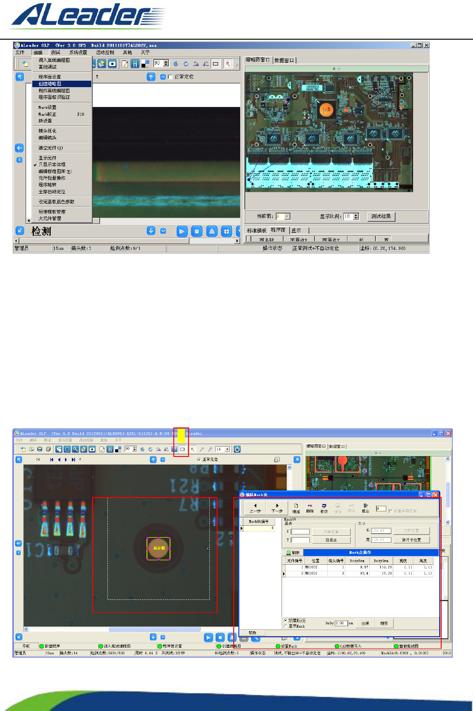Click the play button in top window
This screenshot has height=711, width=473.
182,231
